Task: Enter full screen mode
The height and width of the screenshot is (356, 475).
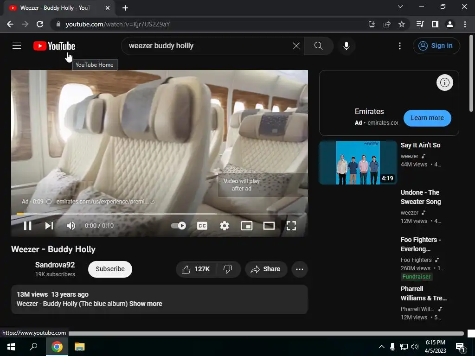Action: [x=291, y=226]
